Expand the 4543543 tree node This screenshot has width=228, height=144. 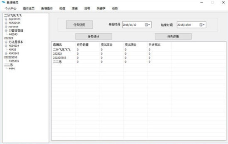(x=6, y=54)
